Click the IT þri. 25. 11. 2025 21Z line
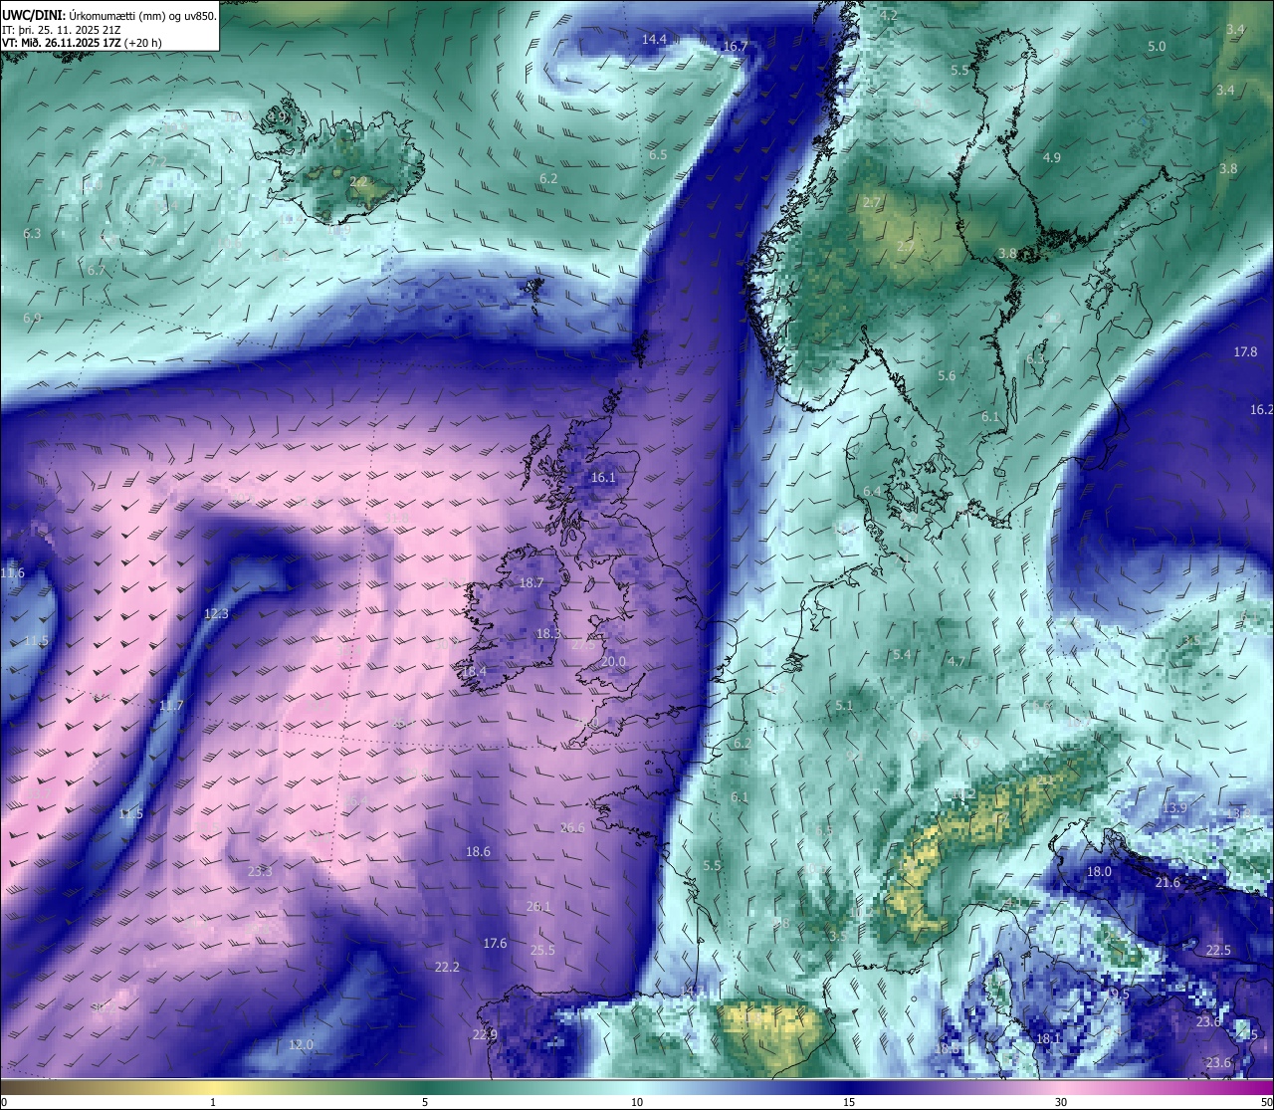The image size is (1274, 1110). pos(62,30)
